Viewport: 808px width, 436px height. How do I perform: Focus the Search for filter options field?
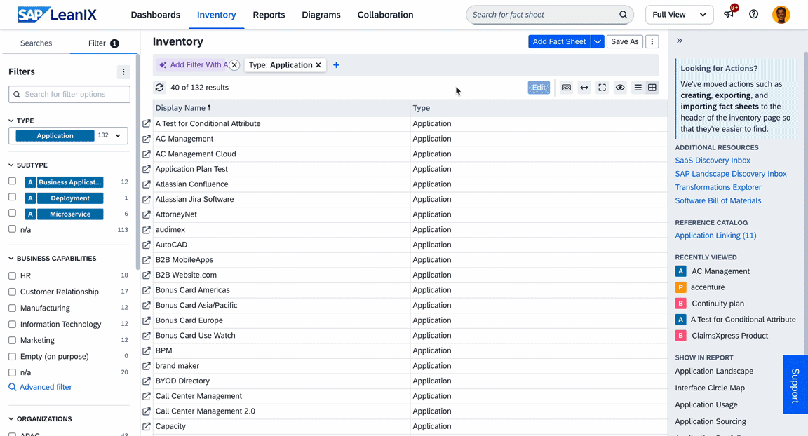69,94
